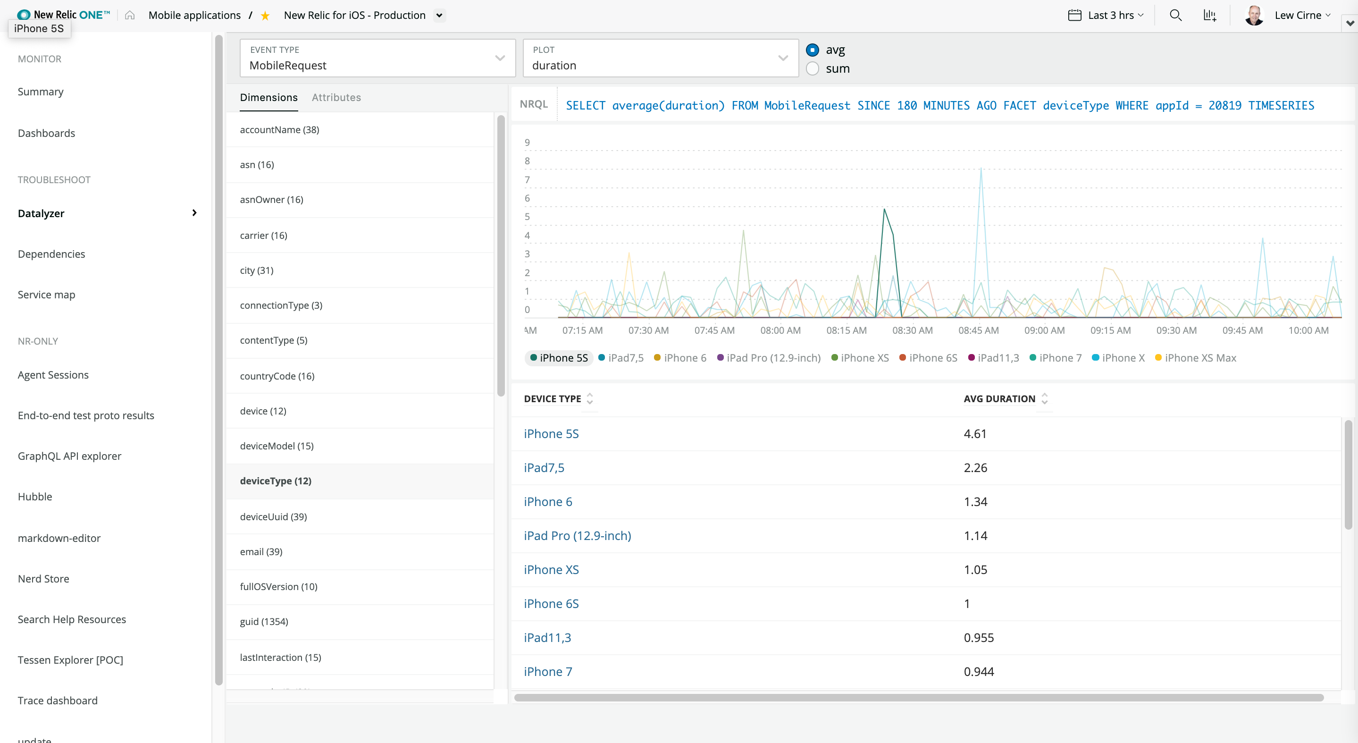
Task: Click the calendar time picker icon
Action: tap(1074, 15)
